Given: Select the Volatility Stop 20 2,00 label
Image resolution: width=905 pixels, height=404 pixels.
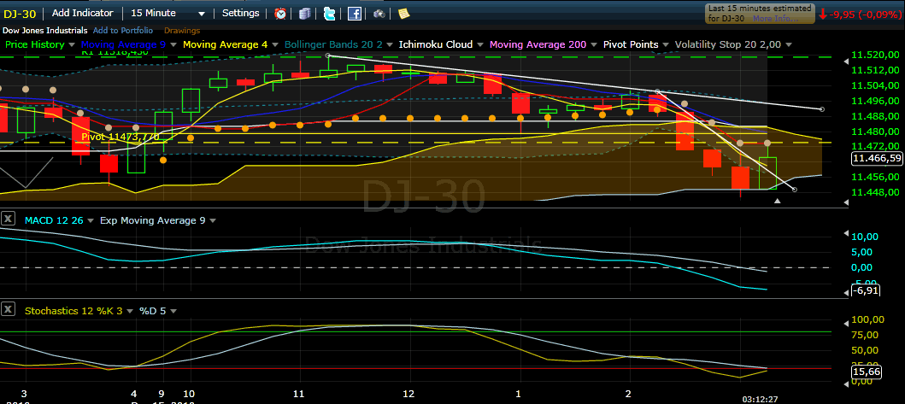Looking at the screenshot, I should click(728, 44).
